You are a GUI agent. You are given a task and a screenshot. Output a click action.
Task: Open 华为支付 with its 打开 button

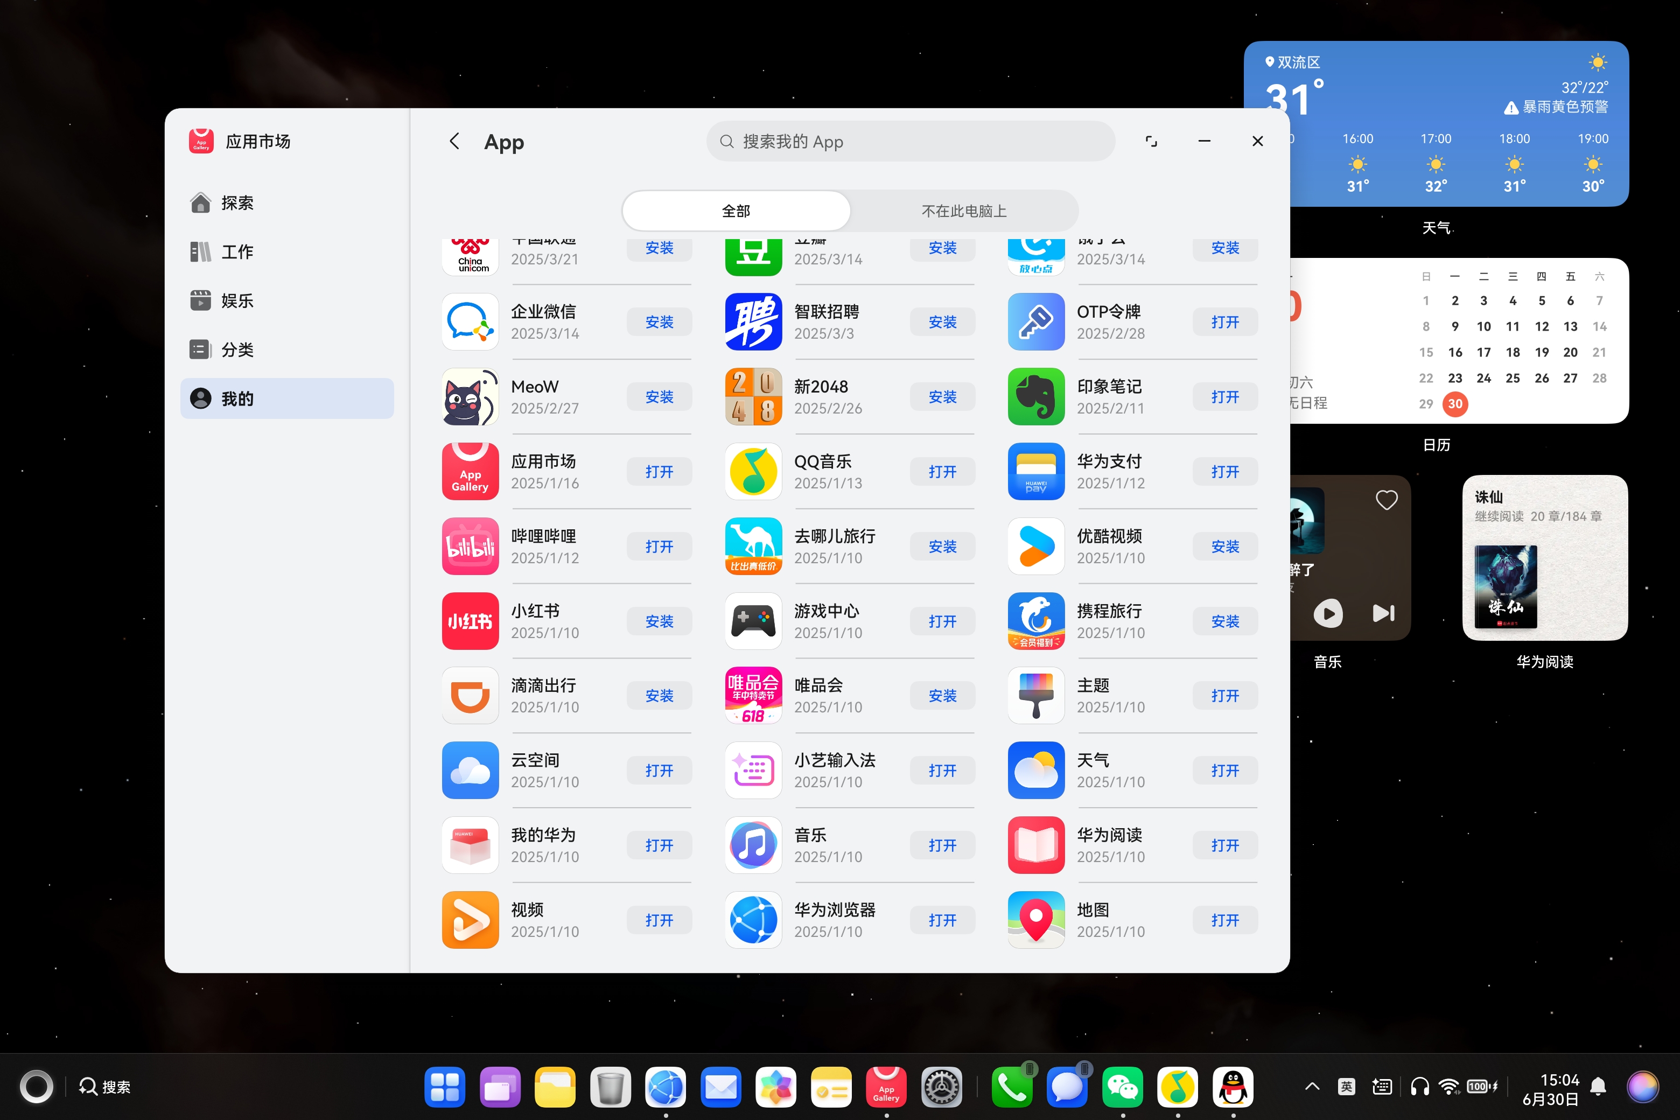(1225, 472)
